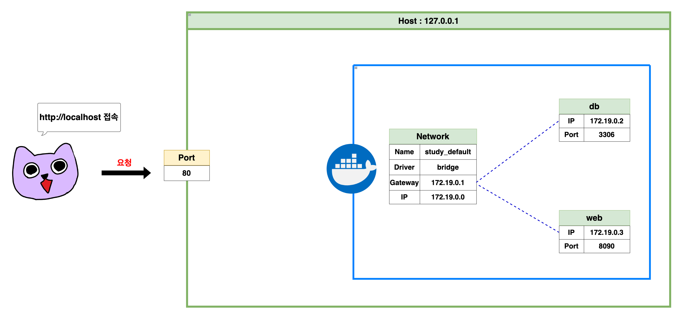
Task: Collapse the blue Docker container with its minus icon
Action: [356, 68]
